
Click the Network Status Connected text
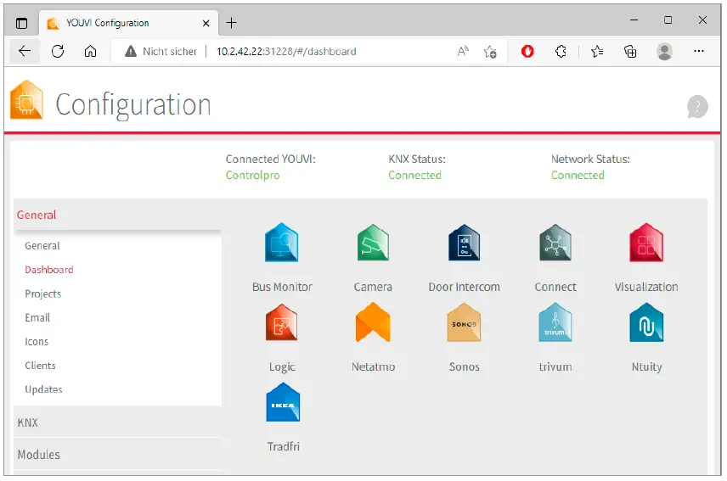tap(578, 176)
